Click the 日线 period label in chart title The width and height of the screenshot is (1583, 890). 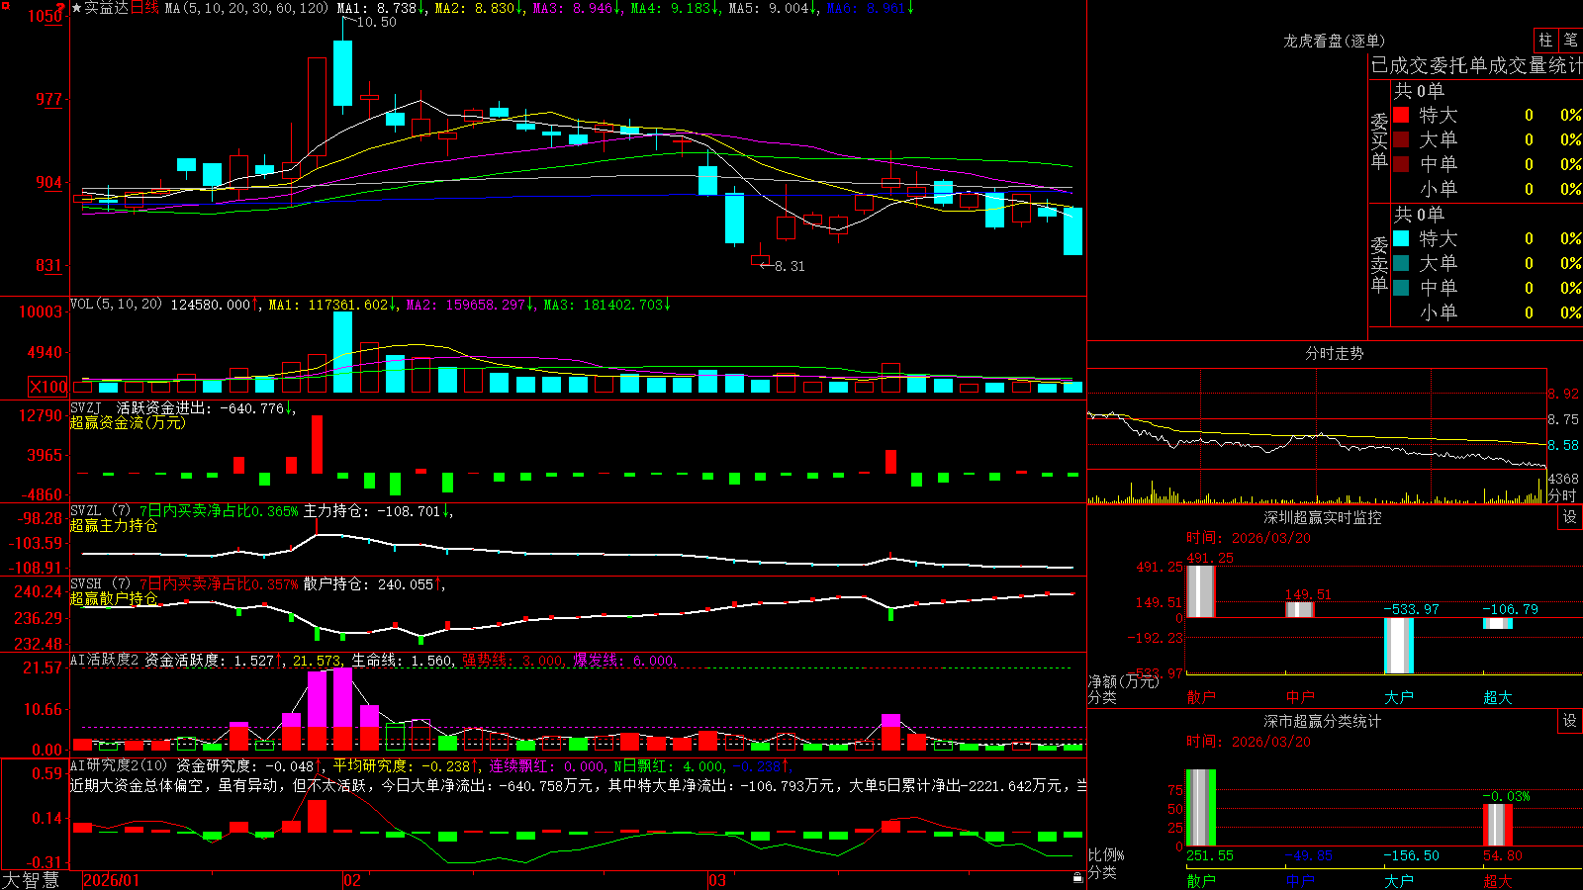click(144, 8)
